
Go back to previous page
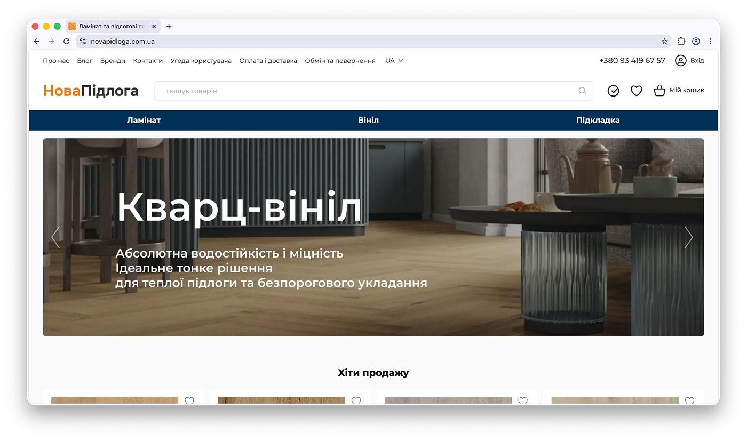[36, 41]
